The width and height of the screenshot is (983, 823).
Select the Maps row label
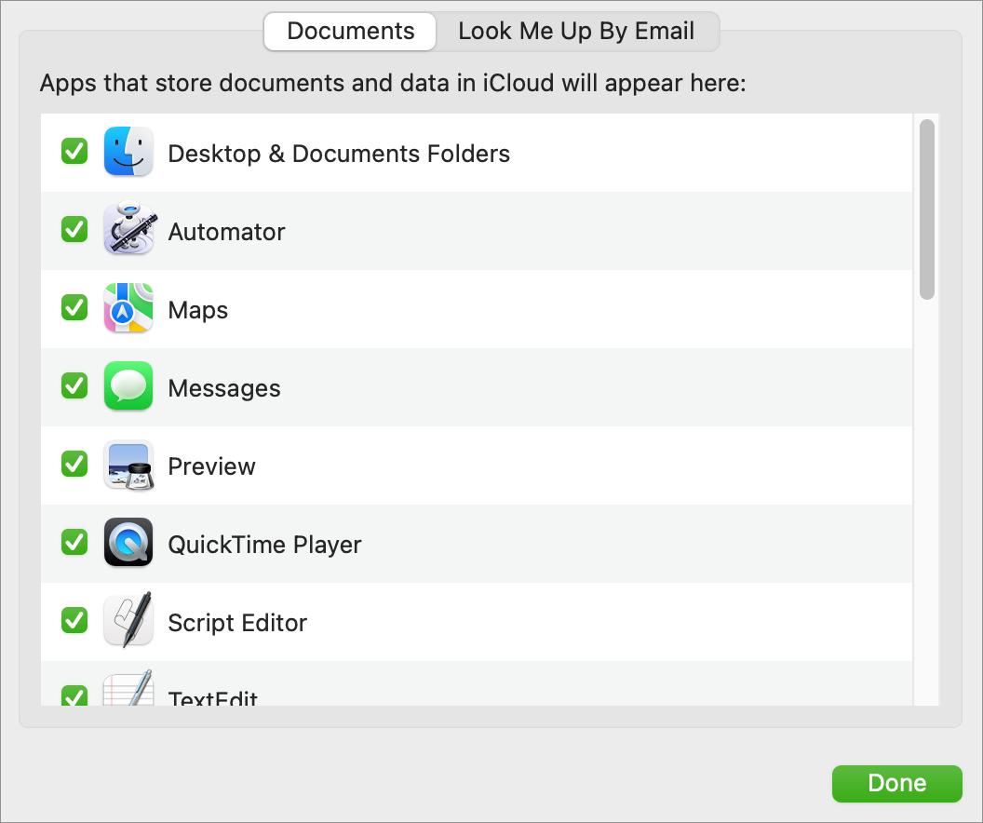[198, 310]
